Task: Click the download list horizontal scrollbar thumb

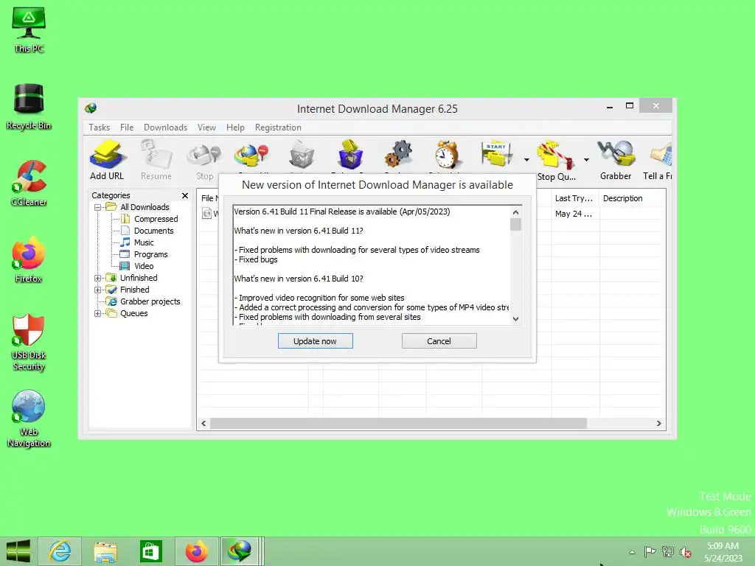Action: click(398, 424)
